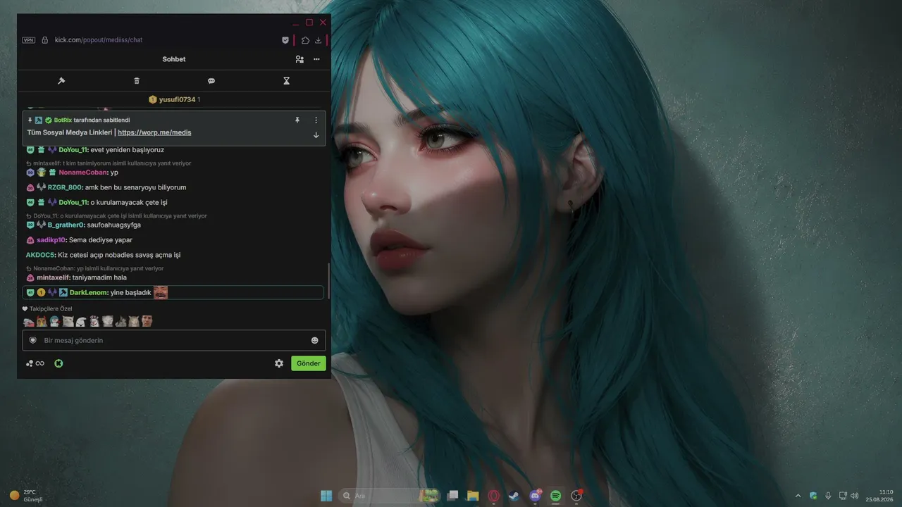The width and height of the screenshot is (902, 507).
Task: Click the DarkLenom username
Action: (x=88, y=293)
